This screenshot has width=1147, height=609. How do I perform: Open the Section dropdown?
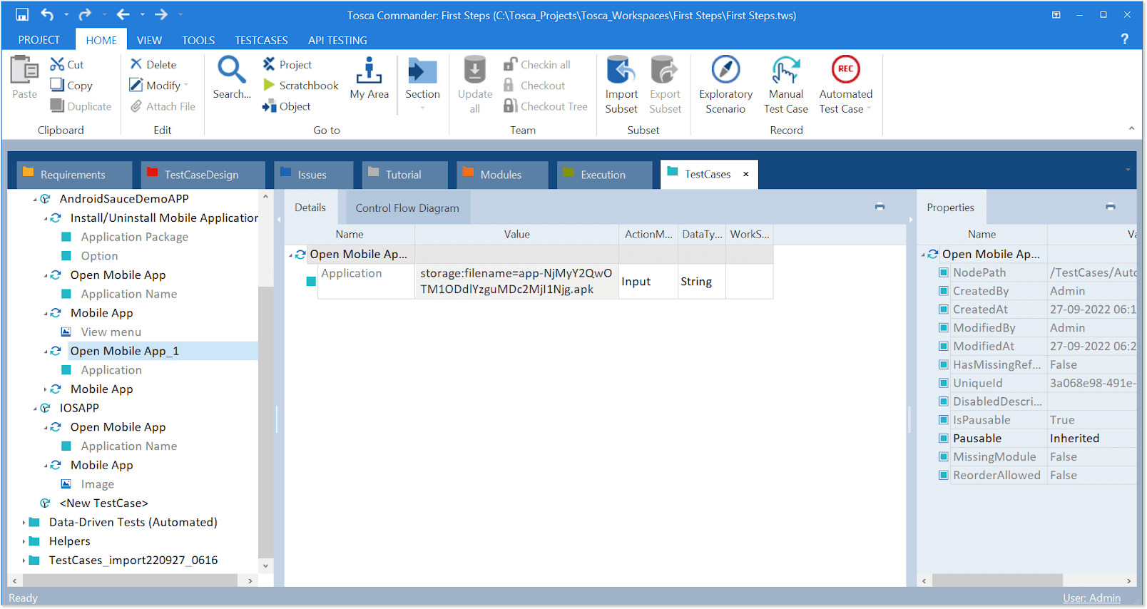tap(422, 108)
